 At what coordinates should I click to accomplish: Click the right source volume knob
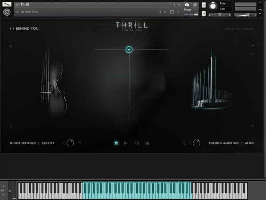point(196,143)
